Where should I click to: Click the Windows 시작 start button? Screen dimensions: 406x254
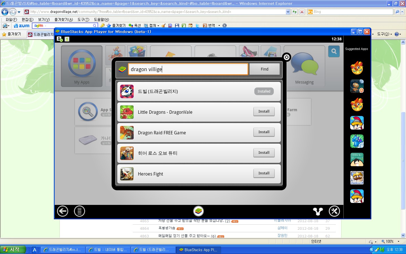pos(13,250)
